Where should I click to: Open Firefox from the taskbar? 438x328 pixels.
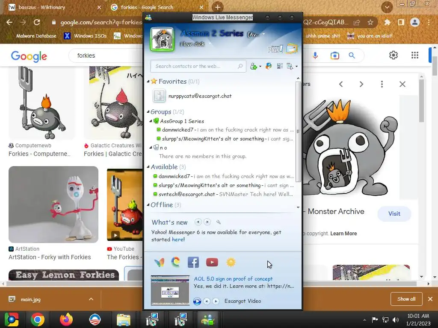66,319
